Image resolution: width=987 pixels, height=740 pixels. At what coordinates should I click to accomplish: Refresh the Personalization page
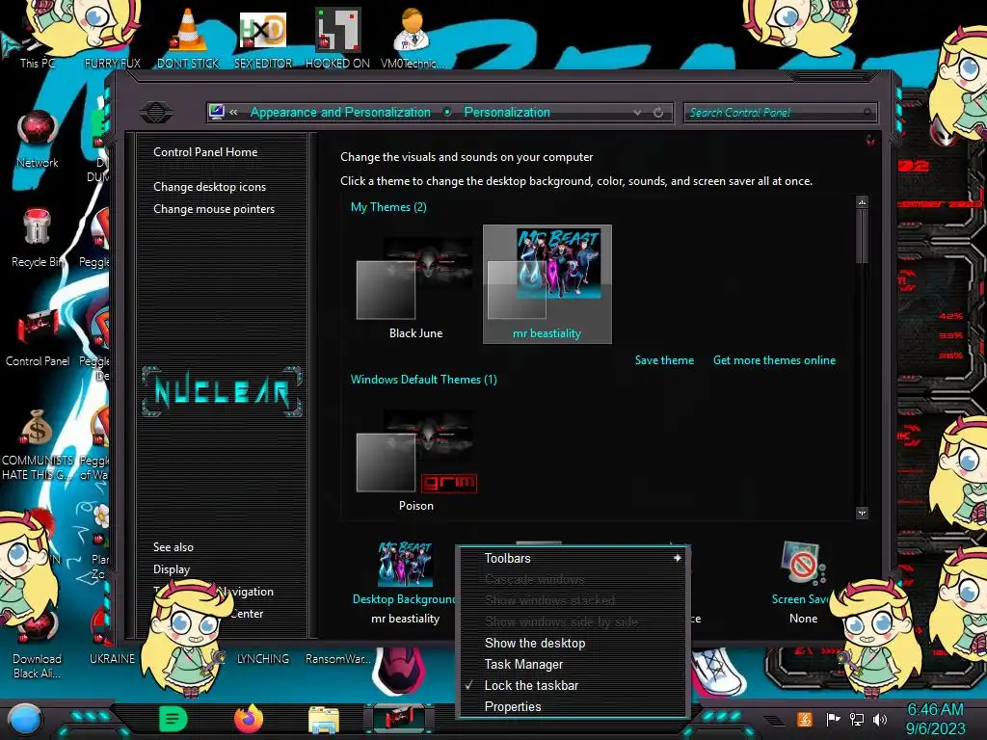click(657, 113)
